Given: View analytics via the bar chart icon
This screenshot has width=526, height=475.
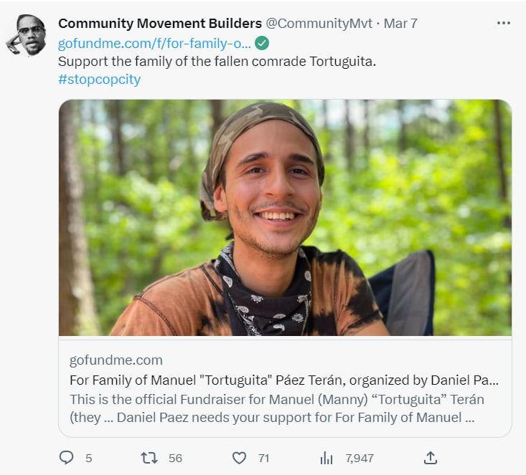Looking at the screenshot, I should [327, 458].
